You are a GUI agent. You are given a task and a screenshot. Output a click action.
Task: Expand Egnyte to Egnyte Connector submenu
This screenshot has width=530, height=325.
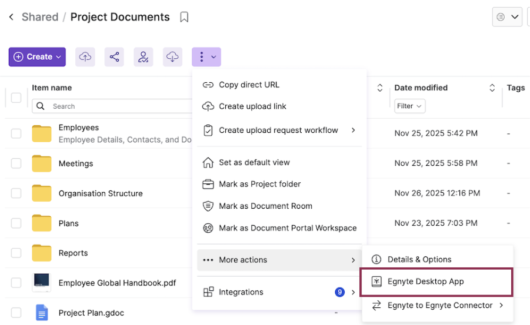[438, 306]
